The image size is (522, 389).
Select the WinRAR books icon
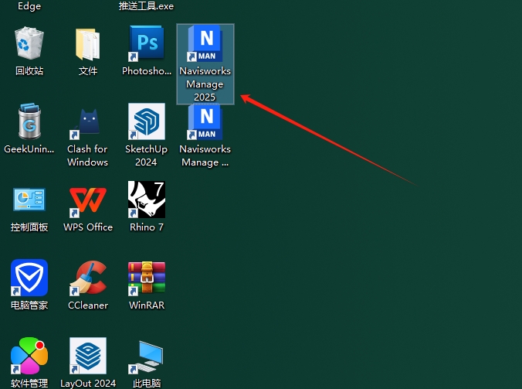(x=147, y=278)
